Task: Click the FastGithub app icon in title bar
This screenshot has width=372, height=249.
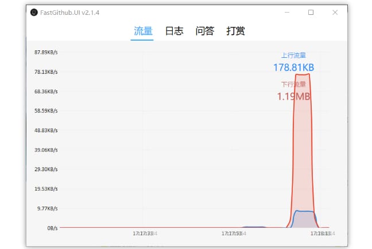Action: coord(34,12)
